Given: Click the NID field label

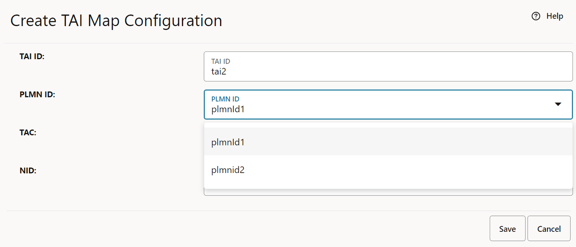Looking at the screenshot, I should [27, 171].
